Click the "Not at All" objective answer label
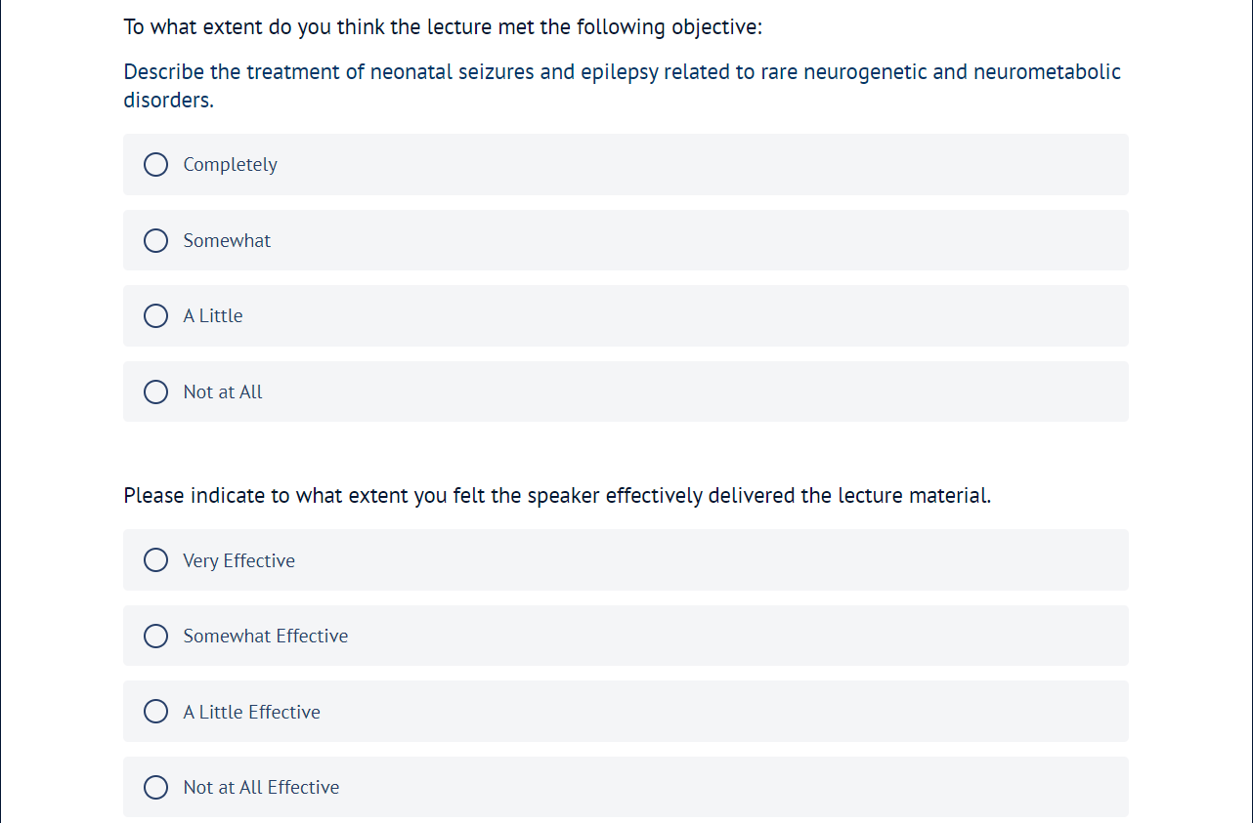 [x=223, y=392]
